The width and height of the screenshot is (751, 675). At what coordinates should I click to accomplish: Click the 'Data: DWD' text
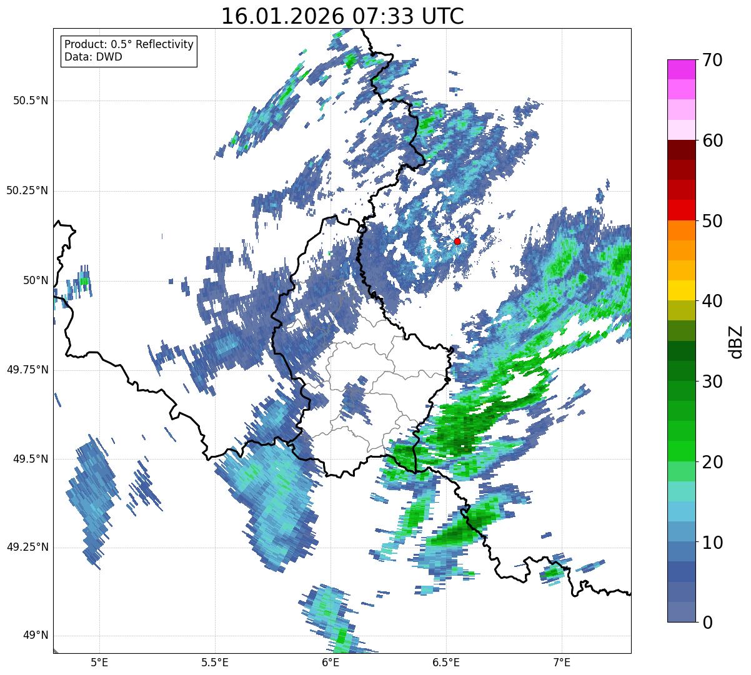(93, 57)
